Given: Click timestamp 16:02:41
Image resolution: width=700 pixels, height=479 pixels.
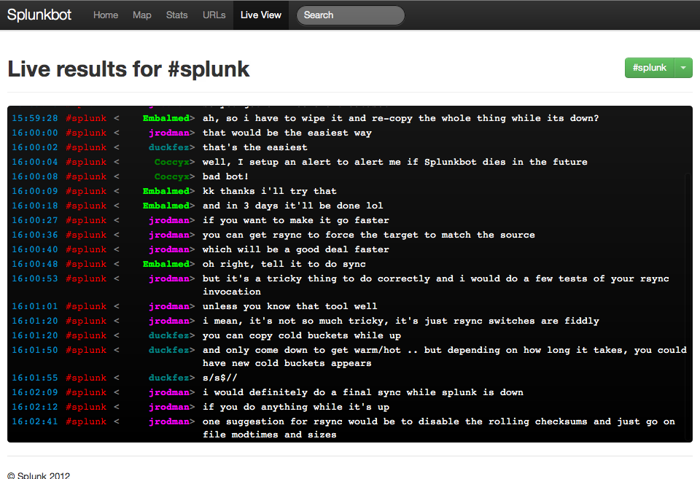Looking at the screenshot, I should click(x=35, y=421).
